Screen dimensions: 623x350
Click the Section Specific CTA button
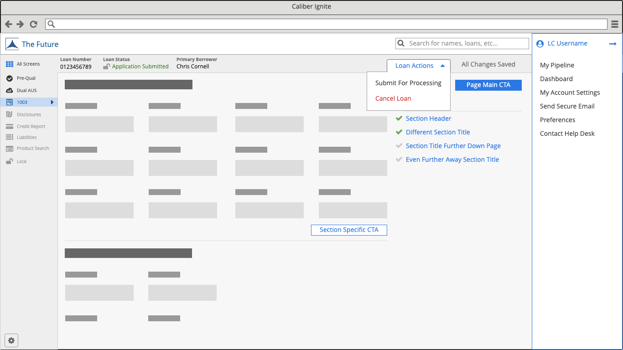click(x=349, y=230)
